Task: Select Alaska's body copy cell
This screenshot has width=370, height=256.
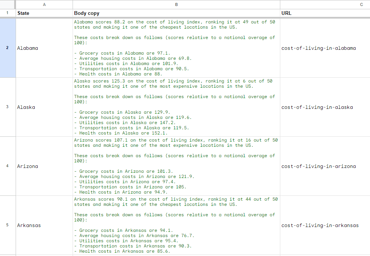Action: 176,107
